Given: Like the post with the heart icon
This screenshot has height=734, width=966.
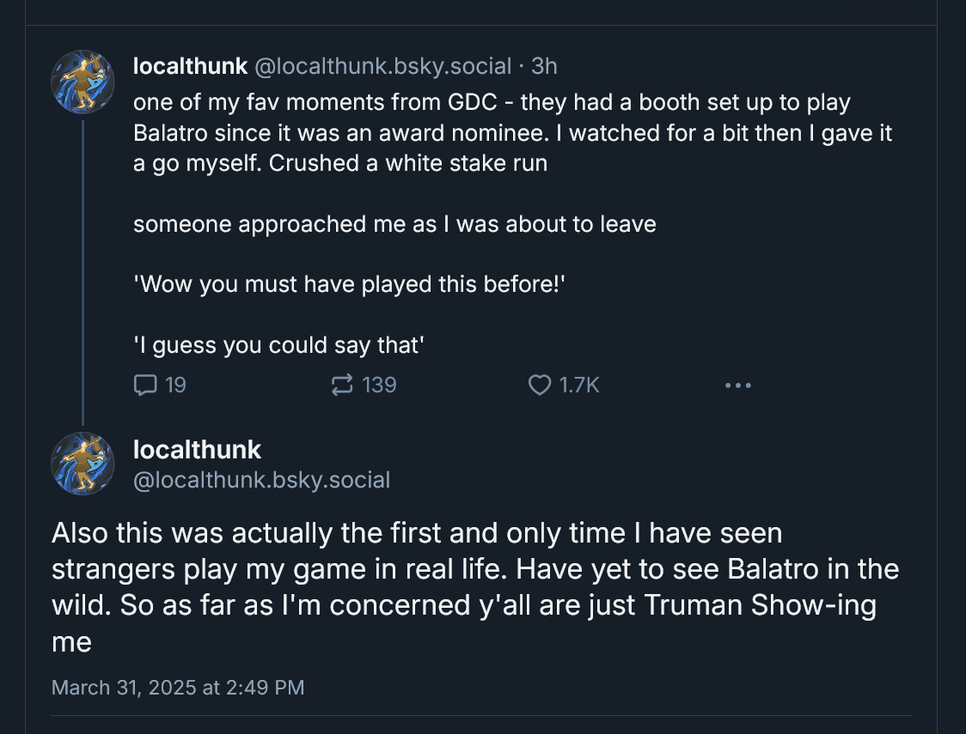Looking at the screenshot, I should point(539,385).
